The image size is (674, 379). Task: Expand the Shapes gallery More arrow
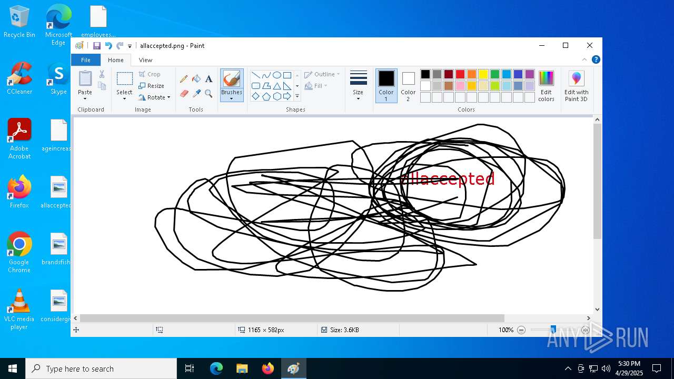point(297,96)
